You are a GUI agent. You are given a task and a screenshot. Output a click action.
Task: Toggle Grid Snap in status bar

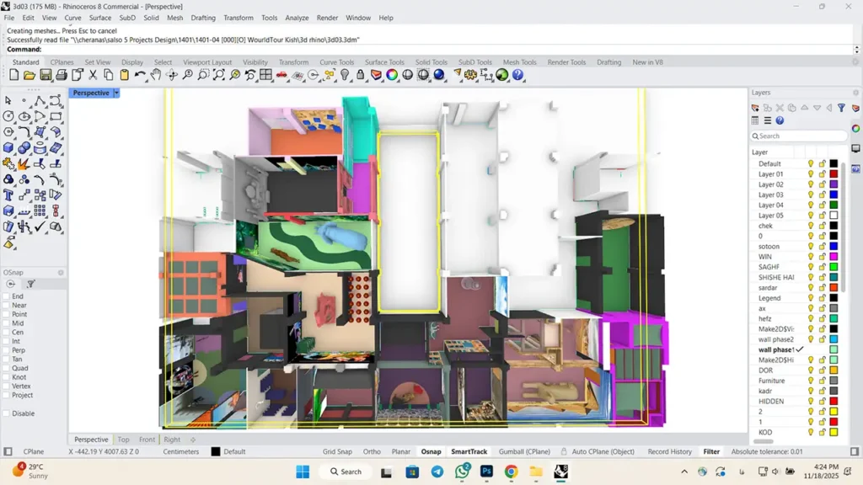[x=337, y=451]
